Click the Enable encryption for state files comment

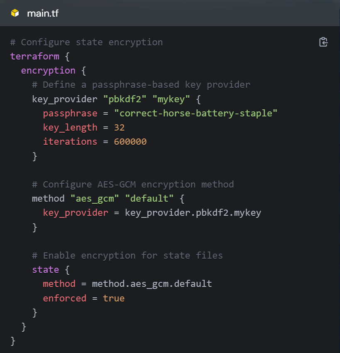tap(128, 255)
